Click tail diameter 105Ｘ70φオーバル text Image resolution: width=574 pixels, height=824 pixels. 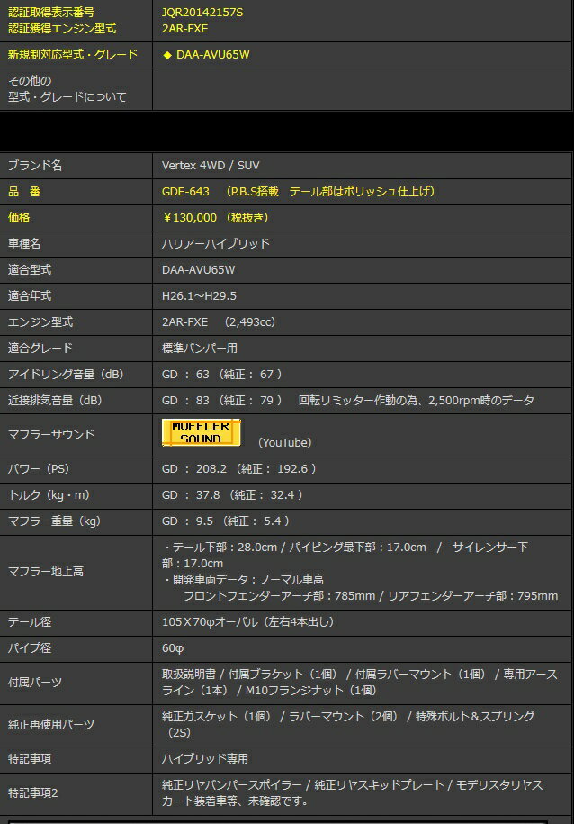(210, 621)
